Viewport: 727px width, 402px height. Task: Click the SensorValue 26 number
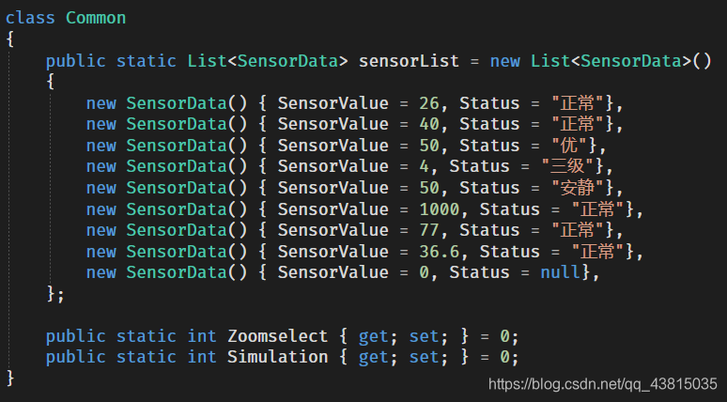point(429,103)
